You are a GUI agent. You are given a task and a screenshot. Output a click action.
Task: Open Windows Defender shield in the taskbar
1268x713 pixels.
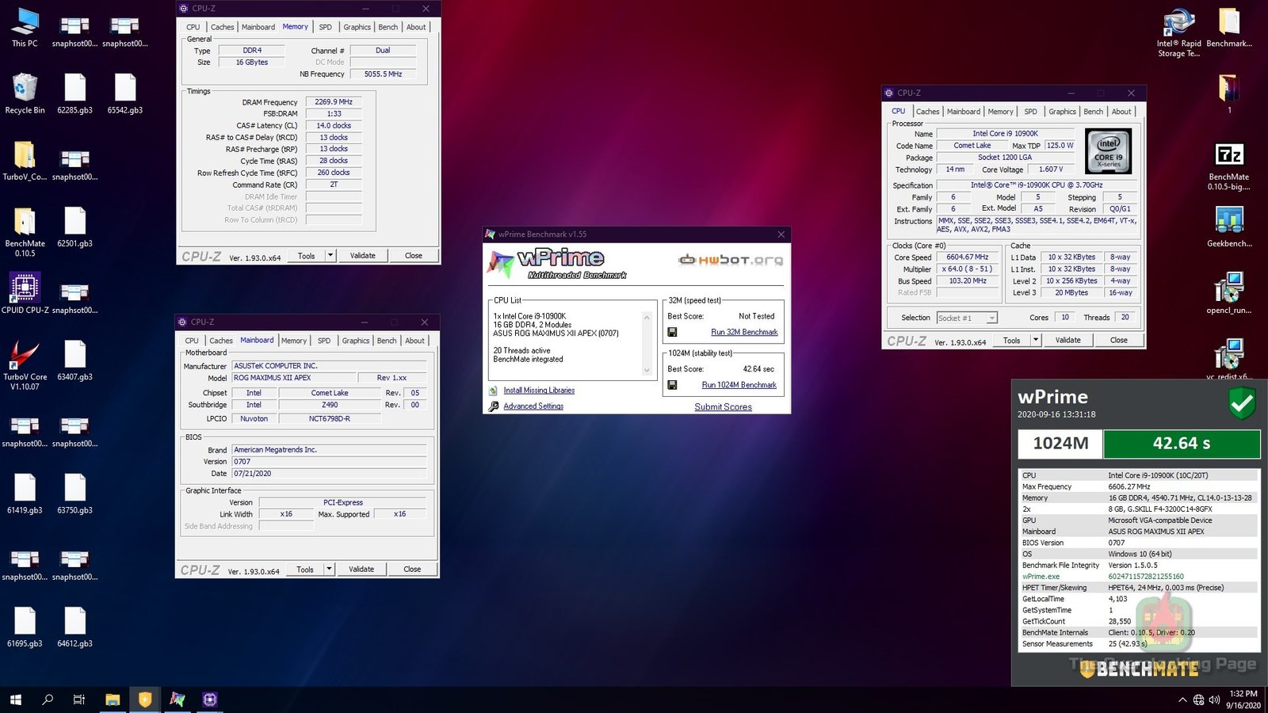pos(144,700)
